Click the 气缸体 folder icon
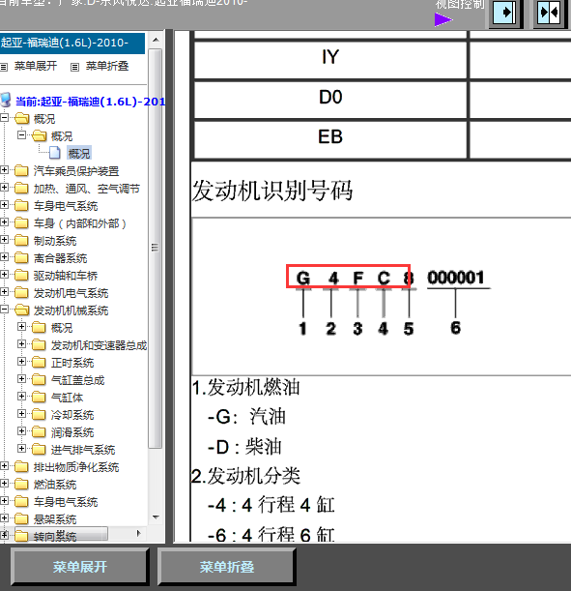571x591 pixels. [x=39, y=397]
